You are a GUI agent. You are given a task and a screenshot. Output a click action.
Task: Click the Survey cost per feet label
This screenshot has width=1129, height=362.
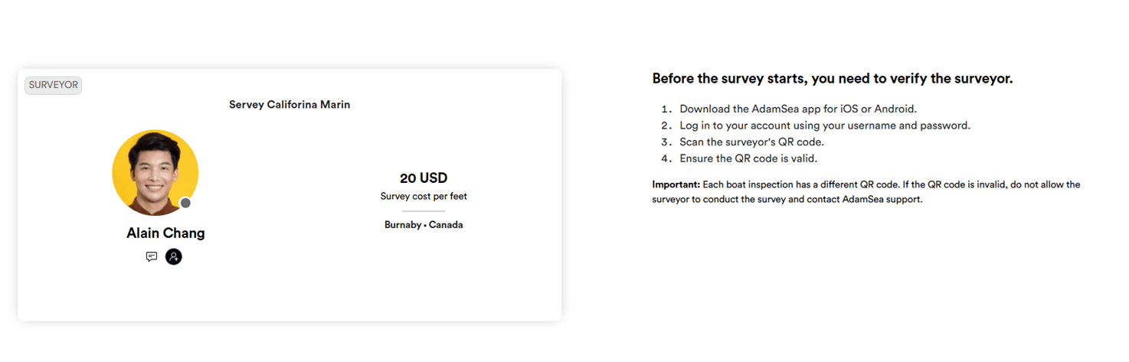(424, 197)
